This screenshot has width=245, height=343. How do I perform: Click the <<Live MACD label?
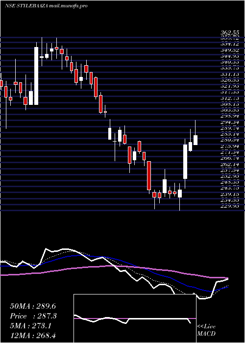[x=206, y=330]
